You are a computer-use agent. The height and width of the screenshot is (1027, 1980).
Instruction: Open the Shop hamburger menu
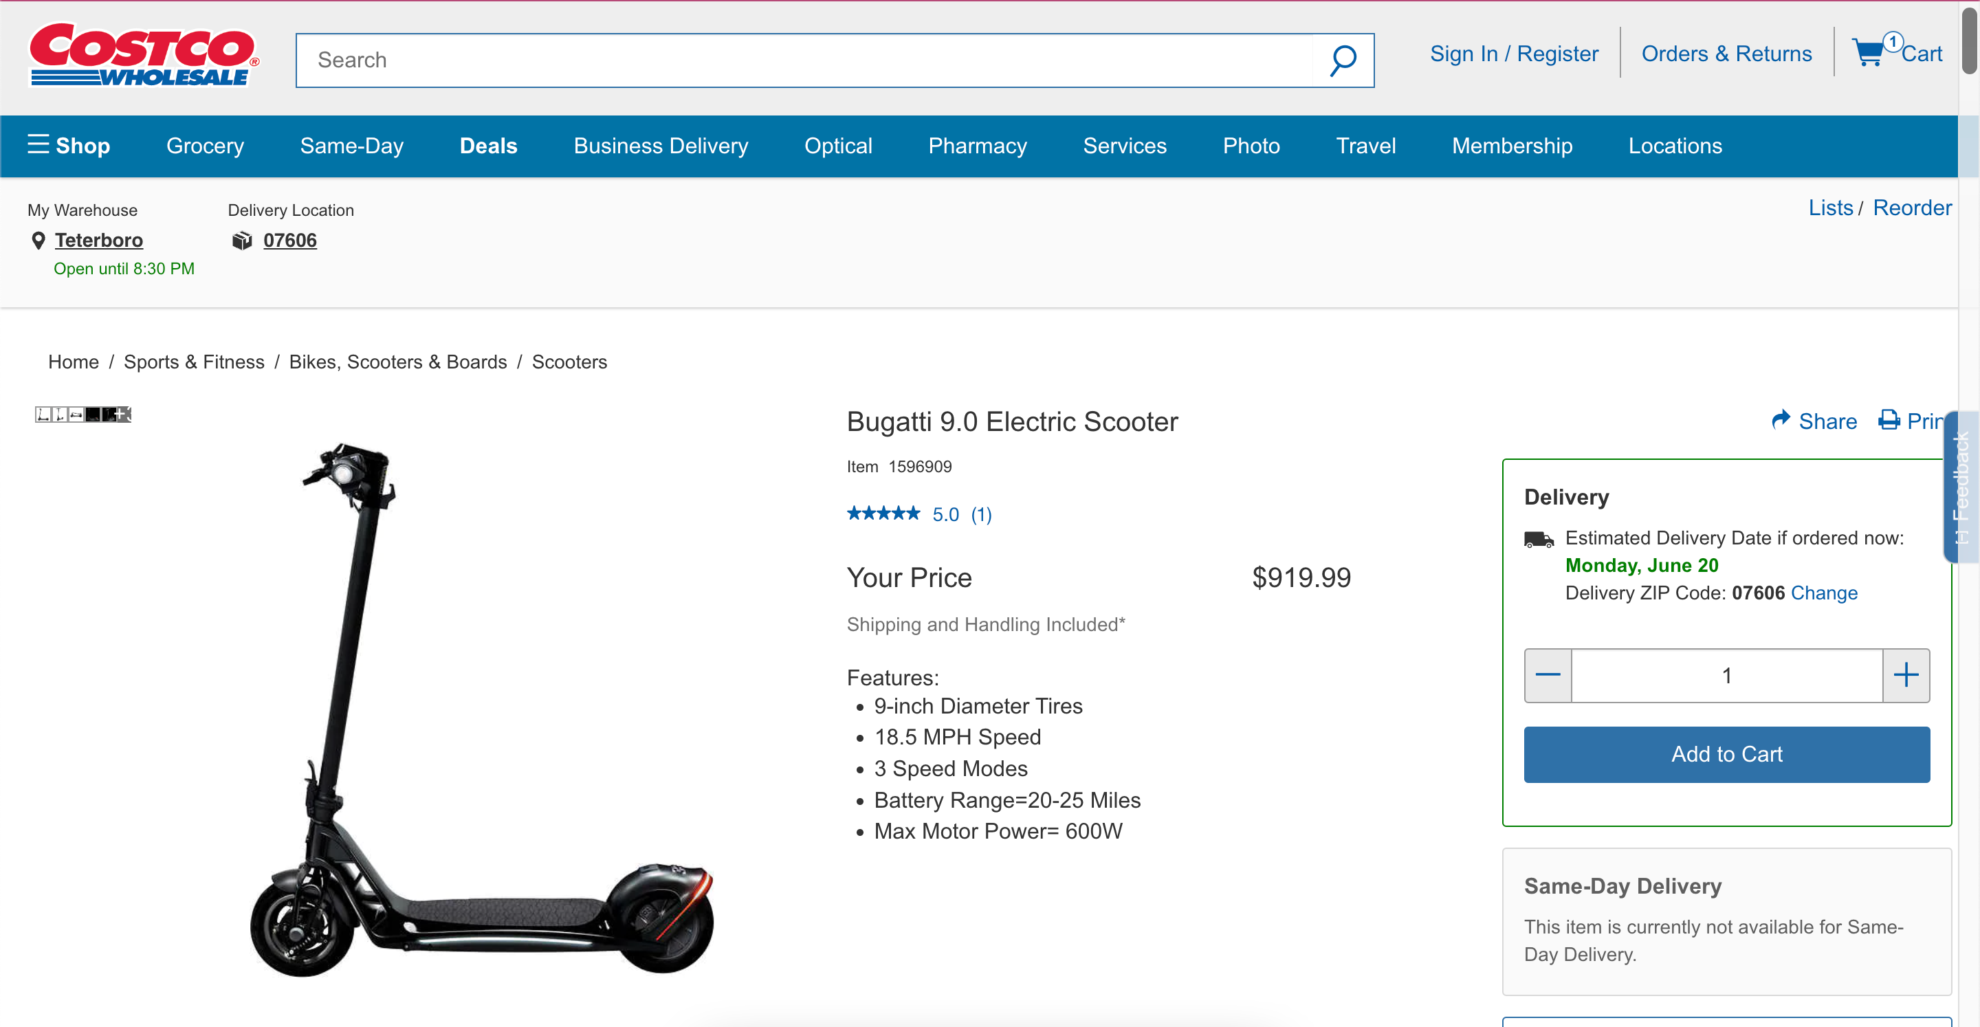coord(38,144)
